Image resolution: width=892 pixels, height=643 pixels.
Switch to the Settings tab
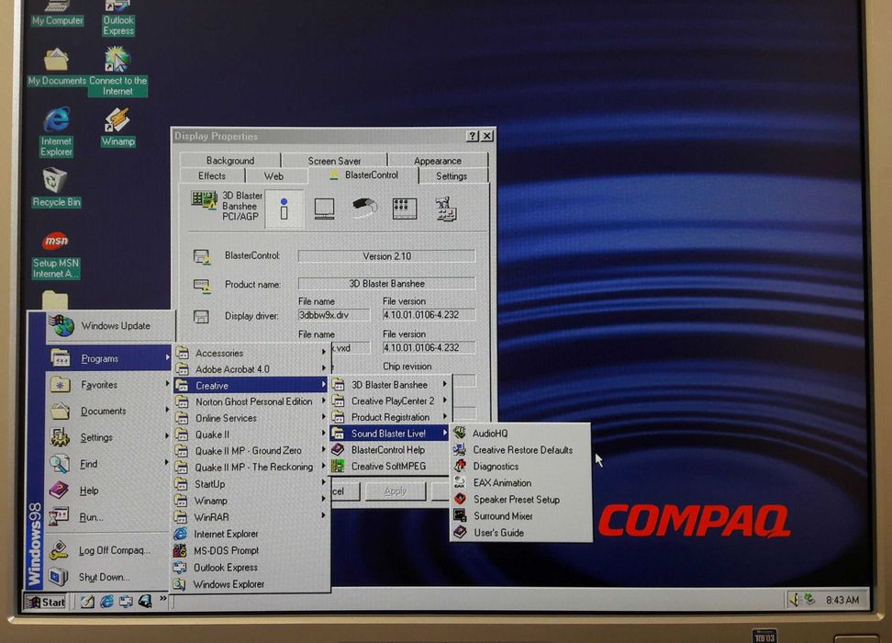(452, 176)
